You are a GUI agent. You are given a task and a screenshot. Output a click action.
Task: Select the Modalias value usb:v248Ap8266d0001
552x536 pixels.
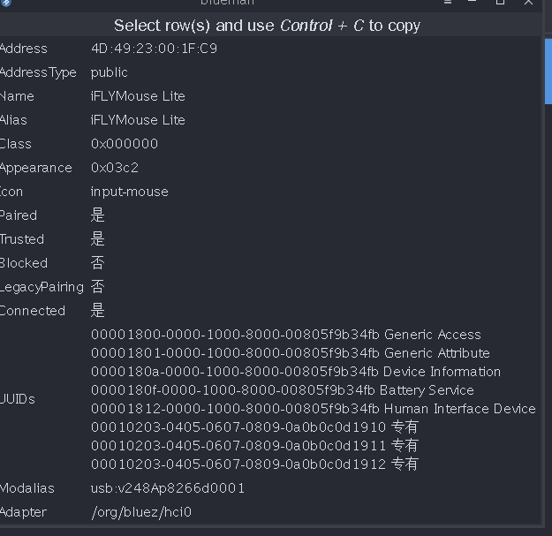coord(168,488)
